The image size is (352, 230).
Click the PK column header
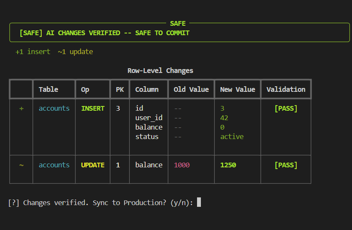(x=120, y=90)
